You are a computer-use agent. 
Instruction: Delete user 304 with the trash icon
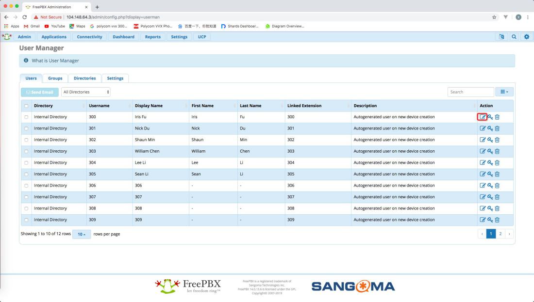497,162
